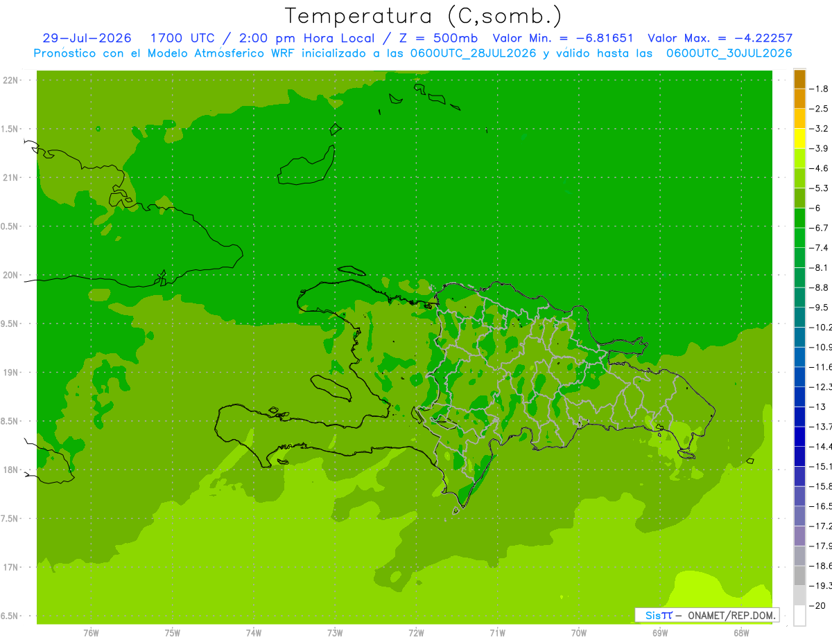Click the '72W' longitude label

416,633
